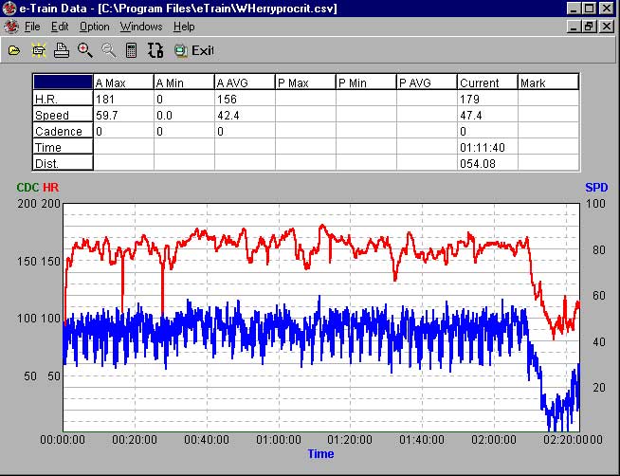Click the e-Train document icon in menu bar

[10, 27]
